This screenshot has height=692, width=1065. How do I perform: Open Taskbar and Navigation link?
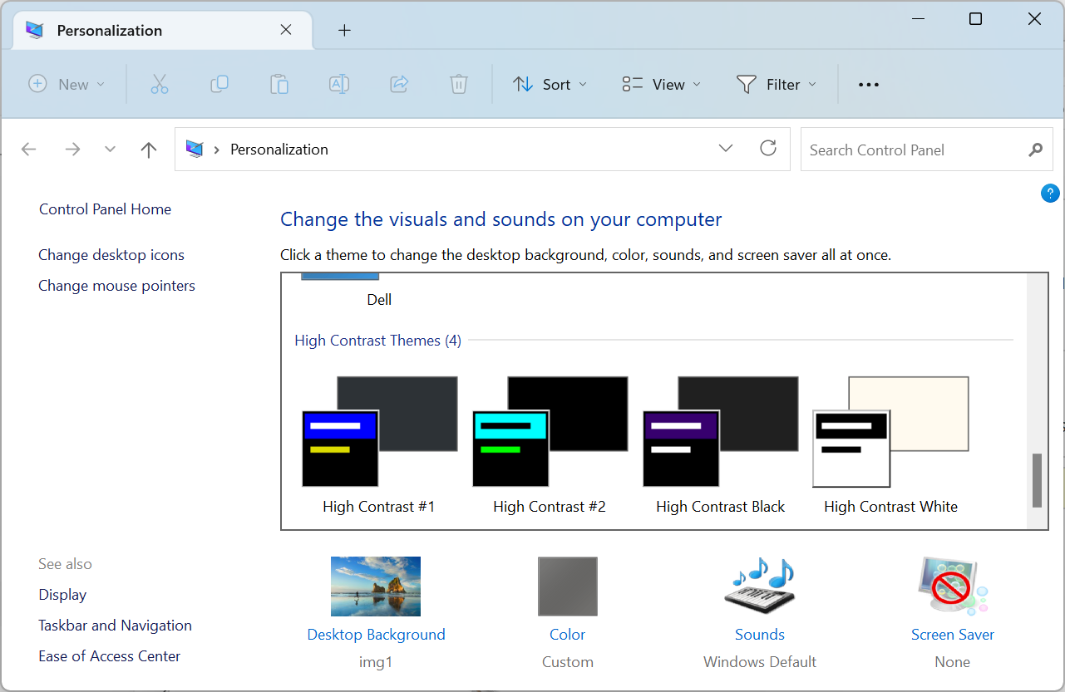115,626
